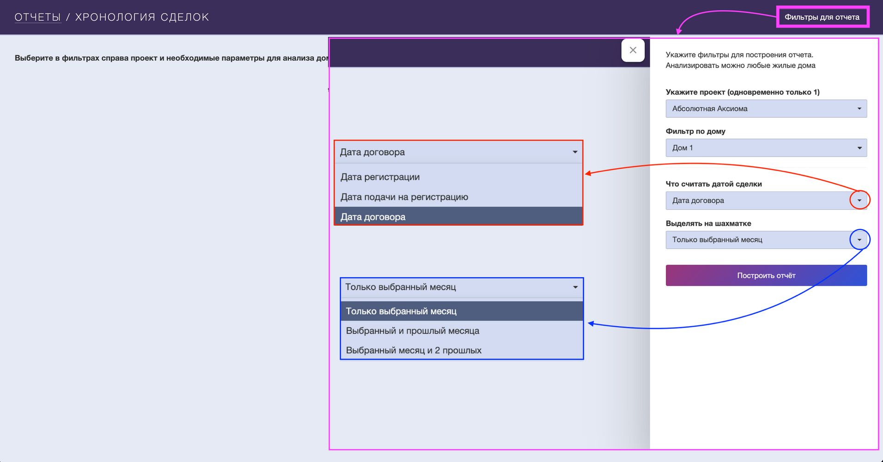The width and height of the screenshot is (883, 462).
Task: Pick the dark highlighted Дата договора list option
Action: pos(458,216)
